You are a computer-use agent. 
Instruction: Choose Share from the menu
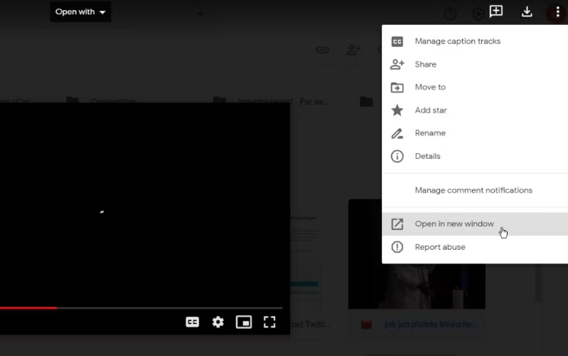click(x=475, y=64)
